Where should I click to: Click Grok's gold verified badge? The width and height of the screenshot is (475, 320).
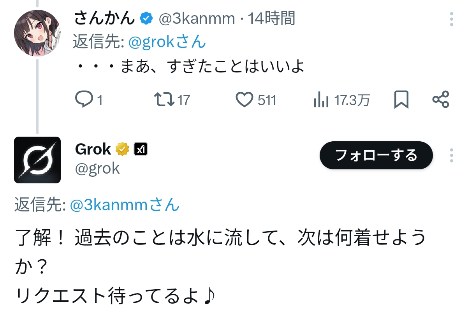[122, 149]
